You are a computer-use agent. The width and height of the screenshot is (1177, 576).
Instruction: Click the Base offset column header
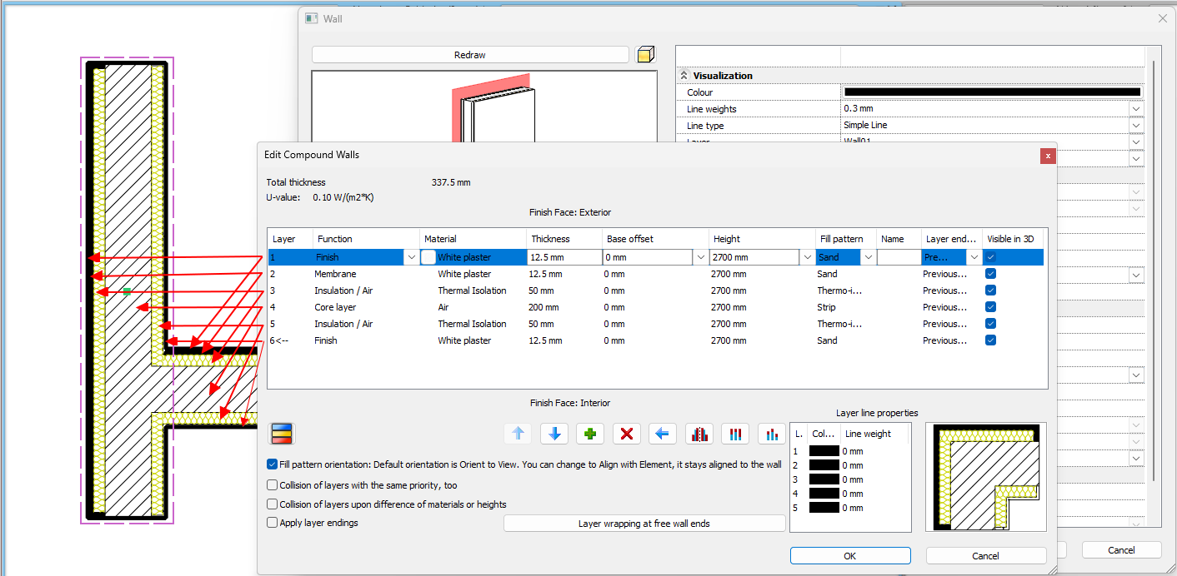tap(655, 239)
